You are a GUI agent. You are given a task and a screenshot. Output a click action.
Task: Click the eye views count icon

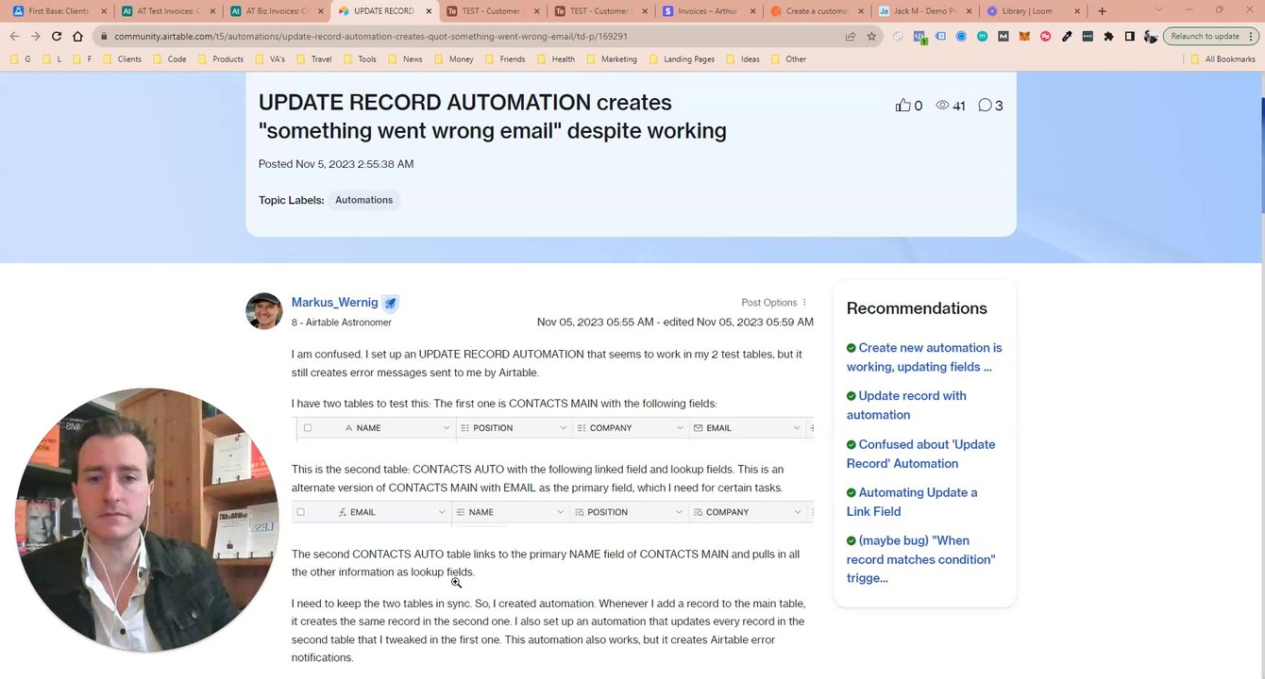pos(942,106)
